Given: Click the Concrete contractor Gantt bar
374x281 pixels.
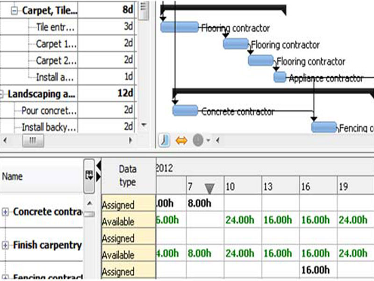Looking at the screenshot, I should point(185,111).
